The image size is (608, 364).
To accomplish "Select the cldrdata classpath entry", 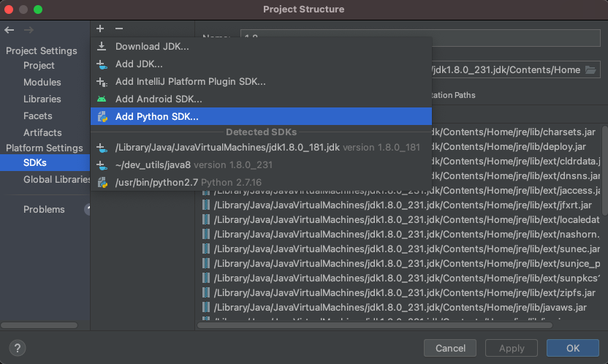I will (516, 162).
